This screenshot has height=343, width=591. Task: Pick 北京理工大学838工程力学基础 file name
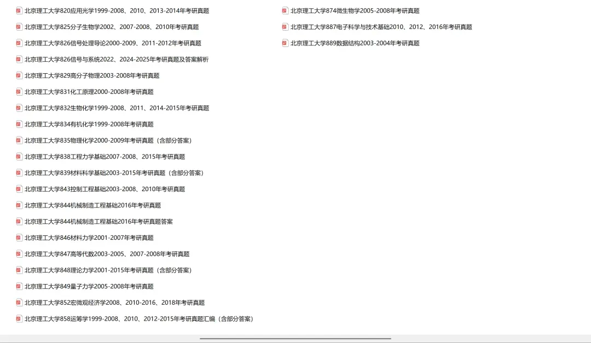pos(105,156)
